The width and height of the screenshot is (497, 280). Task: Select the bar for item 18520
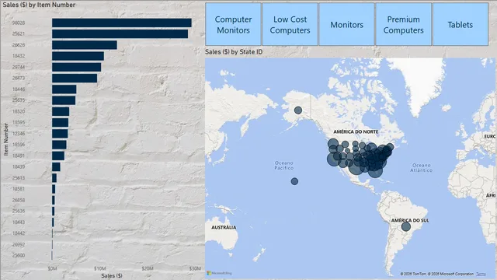click(x=61, y=111)
